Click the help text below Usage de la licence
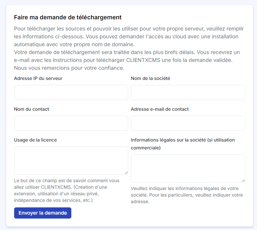This screenshot has height=230, width=257. coord(67,190)
